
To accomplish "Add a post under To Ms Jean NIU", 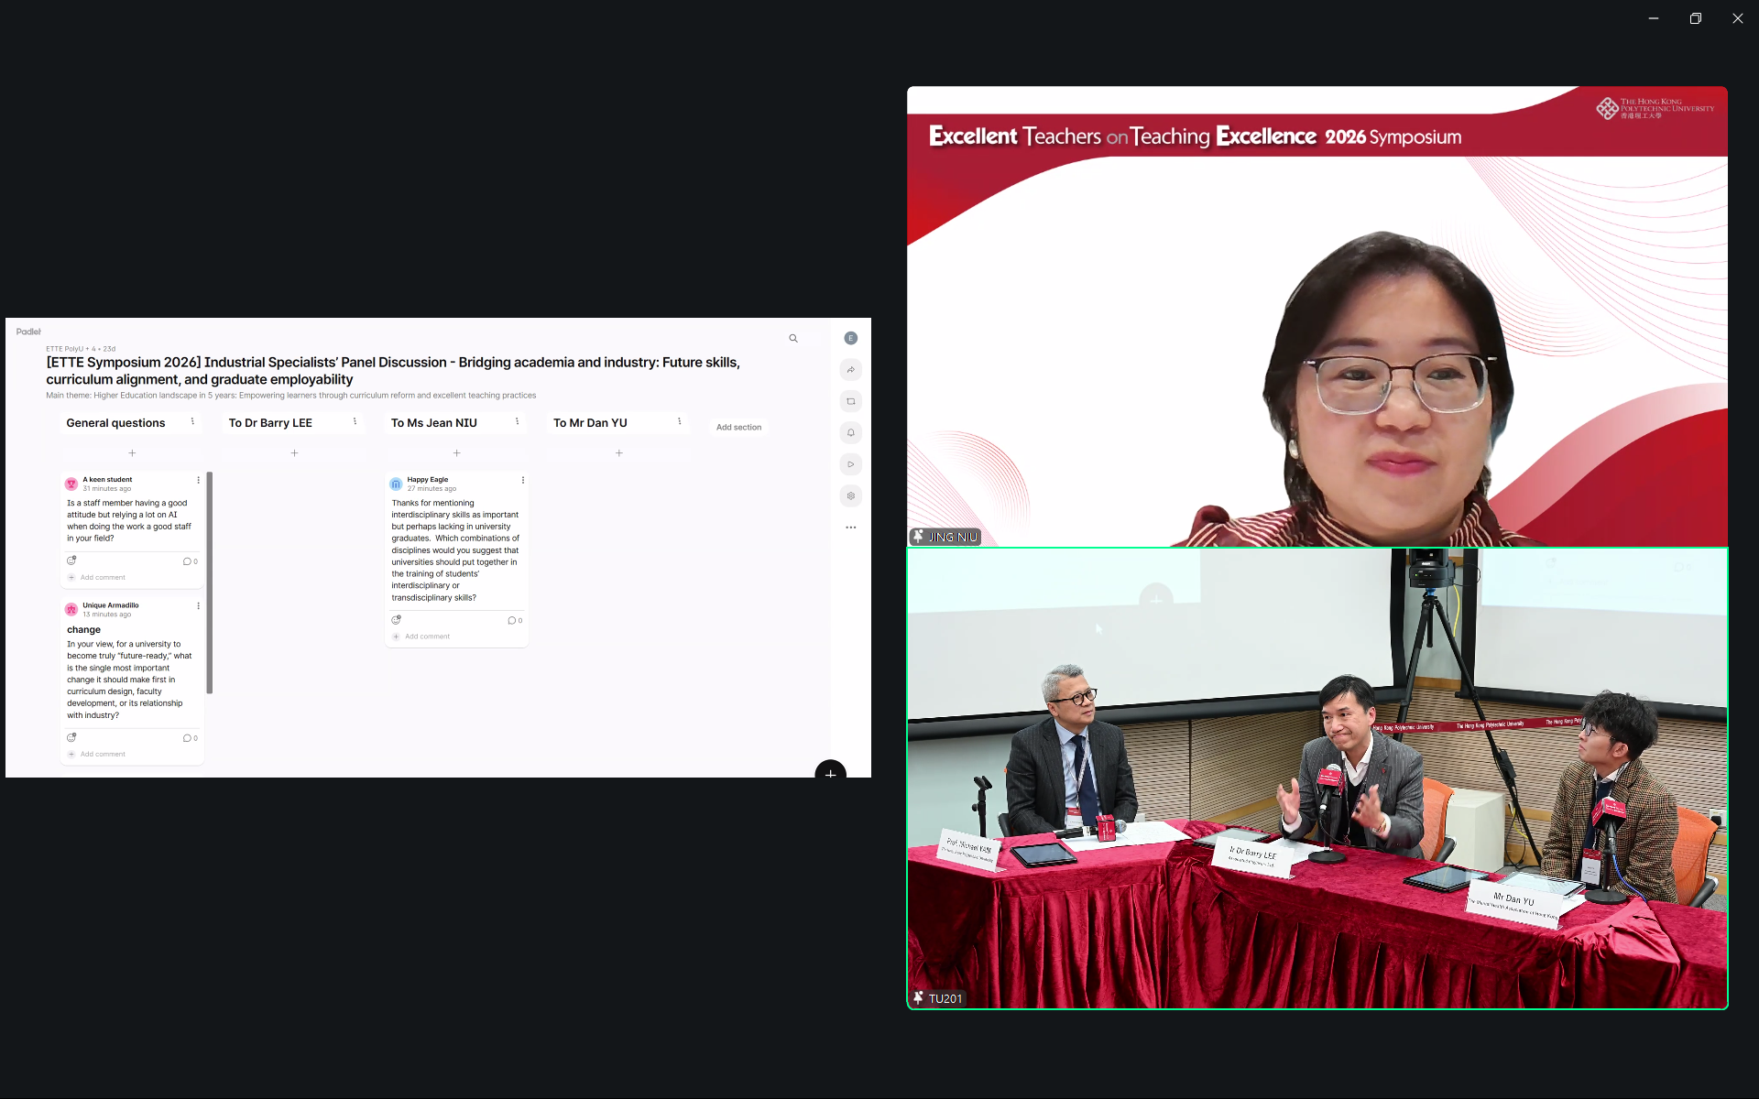I will 456,453.
